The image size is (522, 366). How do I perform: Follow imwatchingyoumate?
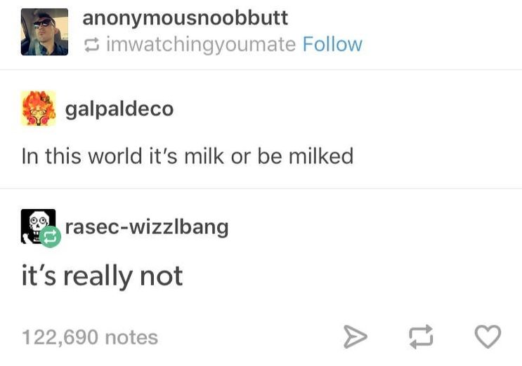tap(332, 44)
